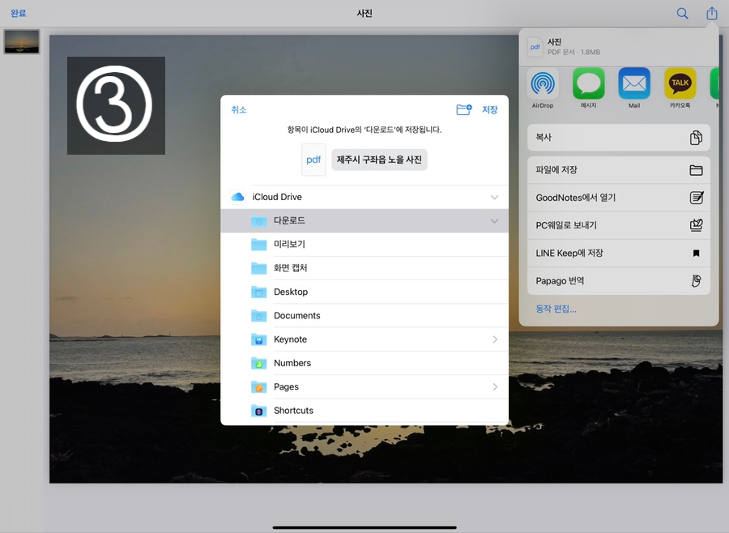Click the Shortcuts folder icon
The width and height of the screenshot is (729, 533).
(x=259, y=411)
